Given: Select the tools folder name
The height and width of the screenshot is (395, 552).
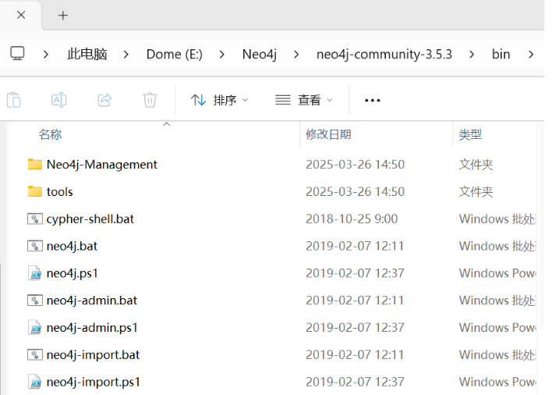Looking at the screenshot, I should tap(59, 192).
